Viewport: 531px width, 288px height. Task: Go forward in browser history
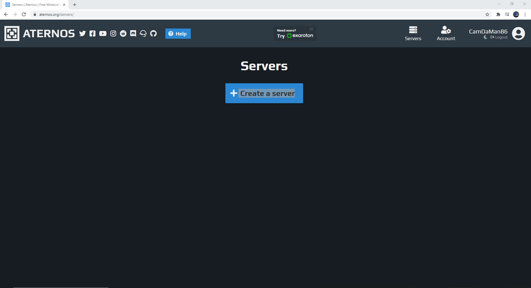click(15, 14)
